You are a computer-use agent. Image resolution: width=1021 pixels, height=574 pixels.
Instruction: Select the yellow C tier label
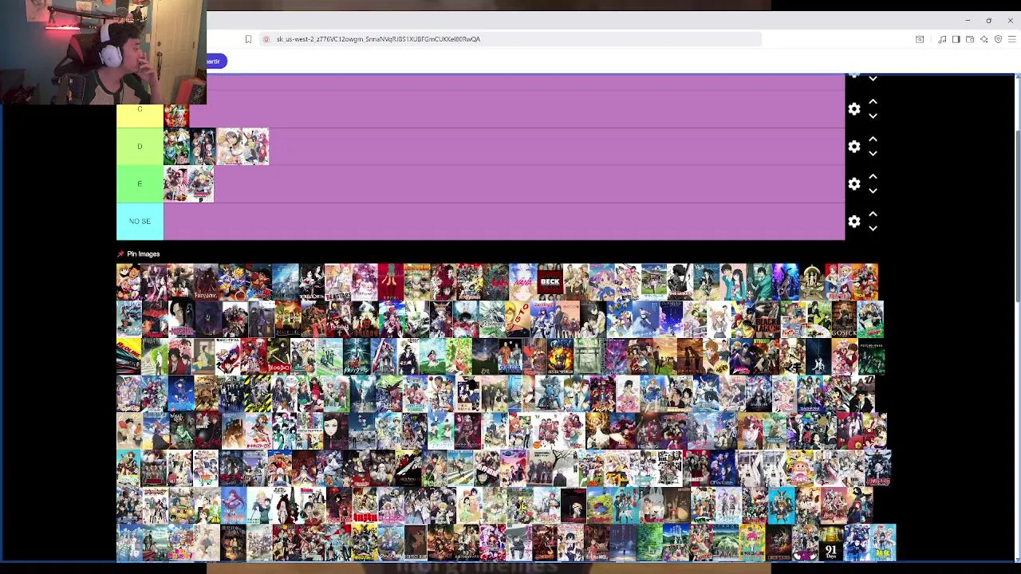click(x=140, y=116)
